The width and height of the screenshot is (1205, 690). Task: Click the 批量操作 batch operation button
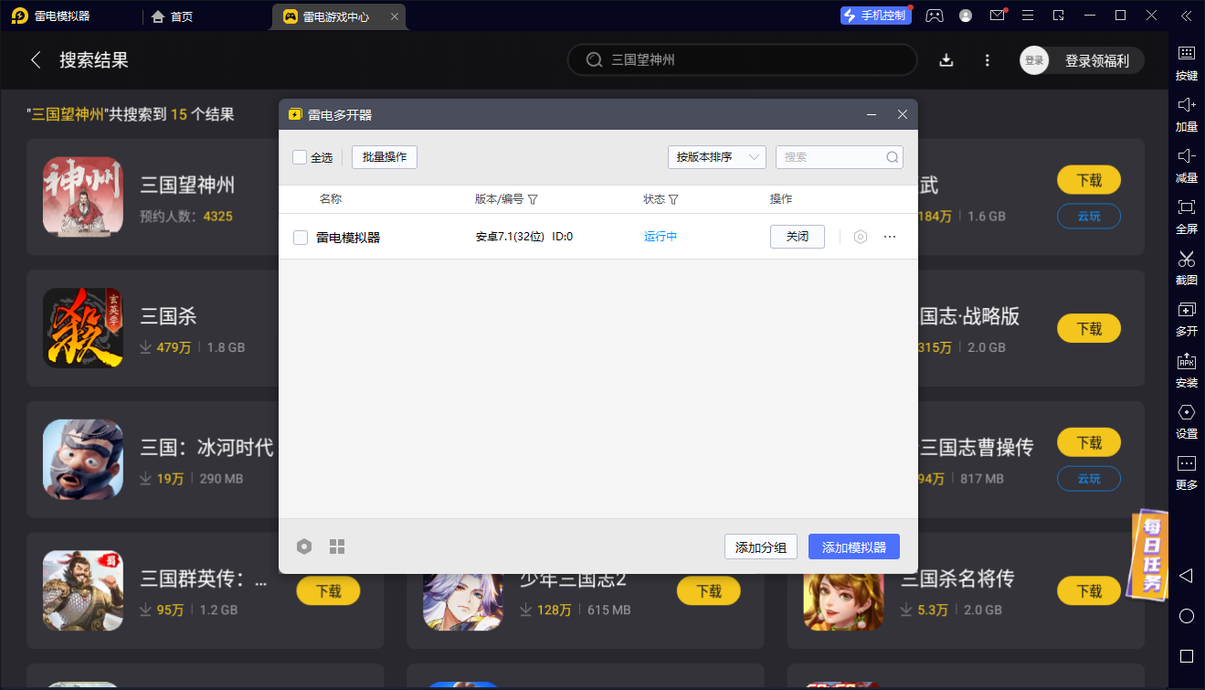pyautogui.click(x=384, y=156)
